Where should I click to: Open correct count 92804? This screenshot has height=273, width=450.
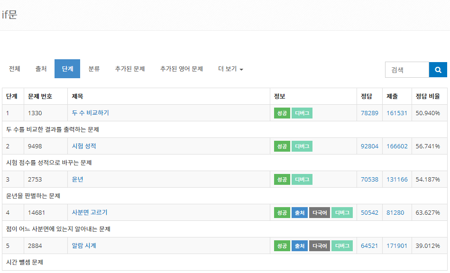pyautogui.click(x=369, y=146)
